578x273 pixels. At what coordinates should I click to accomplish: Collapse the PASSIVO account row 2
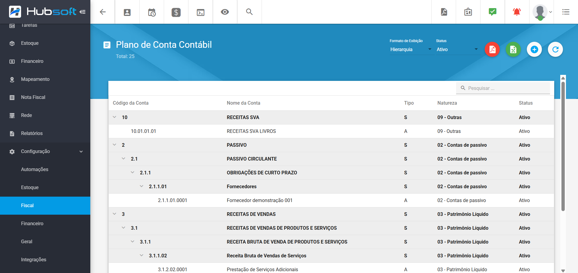[x=114, y=145]
